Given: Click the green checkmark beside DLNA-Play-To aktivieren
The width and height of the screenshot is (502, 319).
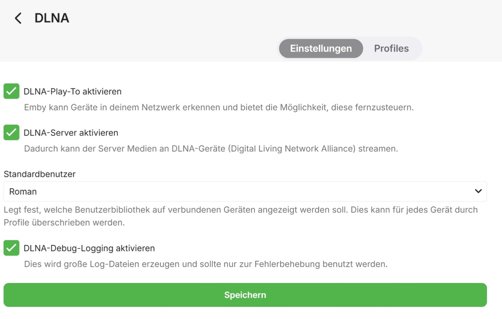Looking at the screenshot, I should 11,91.
